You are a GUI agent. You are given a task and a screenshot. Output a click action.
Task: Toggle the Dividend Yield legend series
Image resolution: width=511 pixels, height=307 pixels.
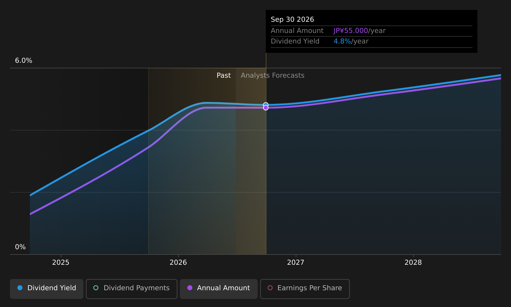47,289
